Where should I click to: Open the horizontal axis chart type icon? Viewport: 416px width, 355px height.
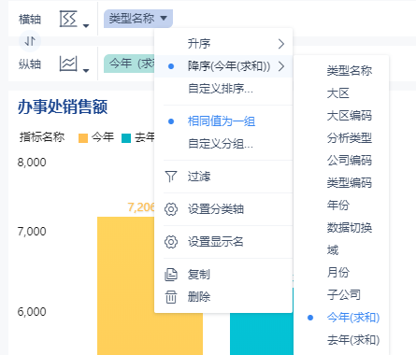click(68, 19)
